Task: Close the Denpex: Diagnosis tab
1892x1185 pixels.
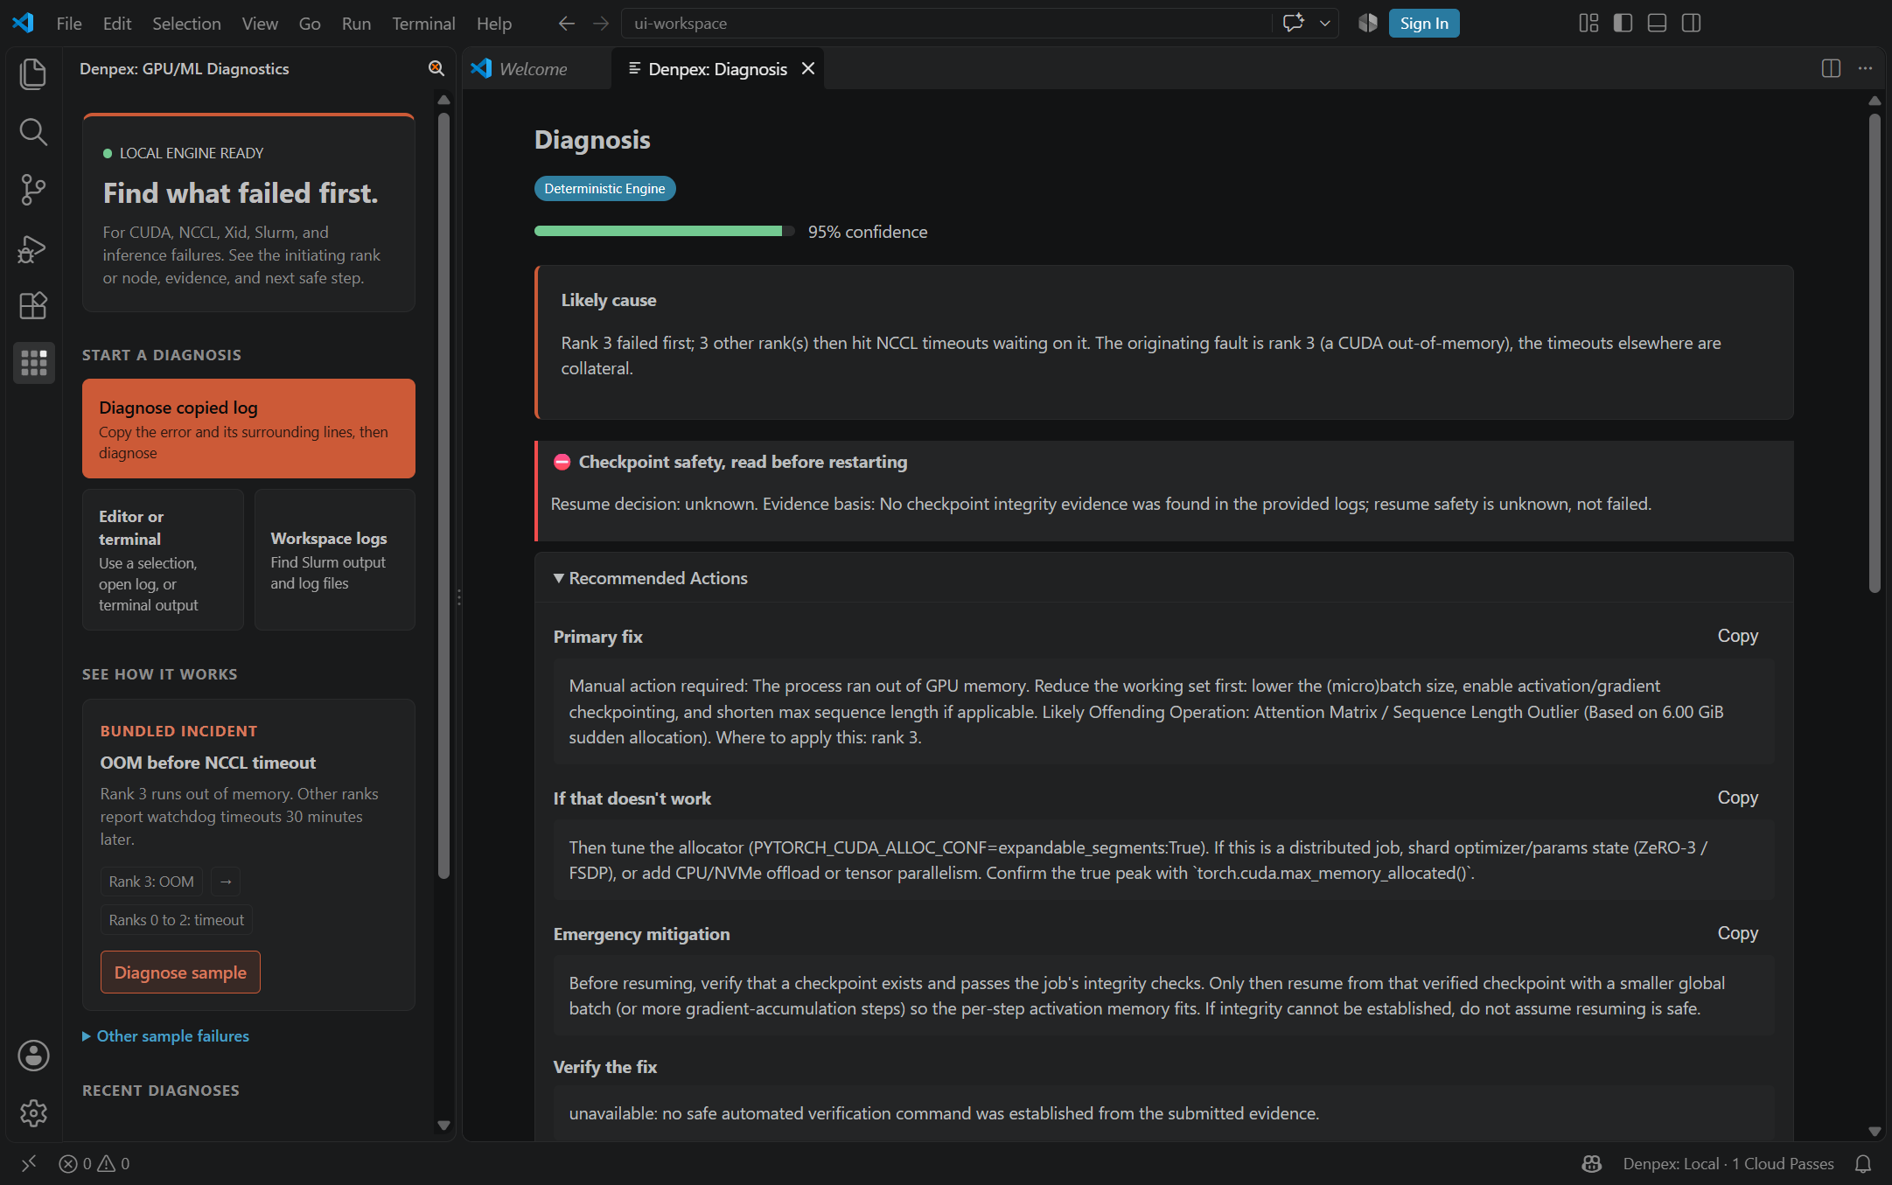Action: pyautogui.click(x=808, y=68)
